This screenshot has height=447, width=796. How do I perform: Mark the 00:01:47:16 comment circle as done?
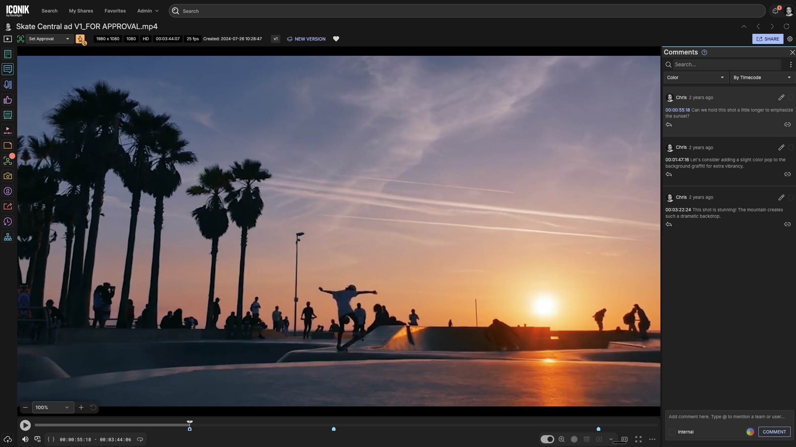pos(791,147)
